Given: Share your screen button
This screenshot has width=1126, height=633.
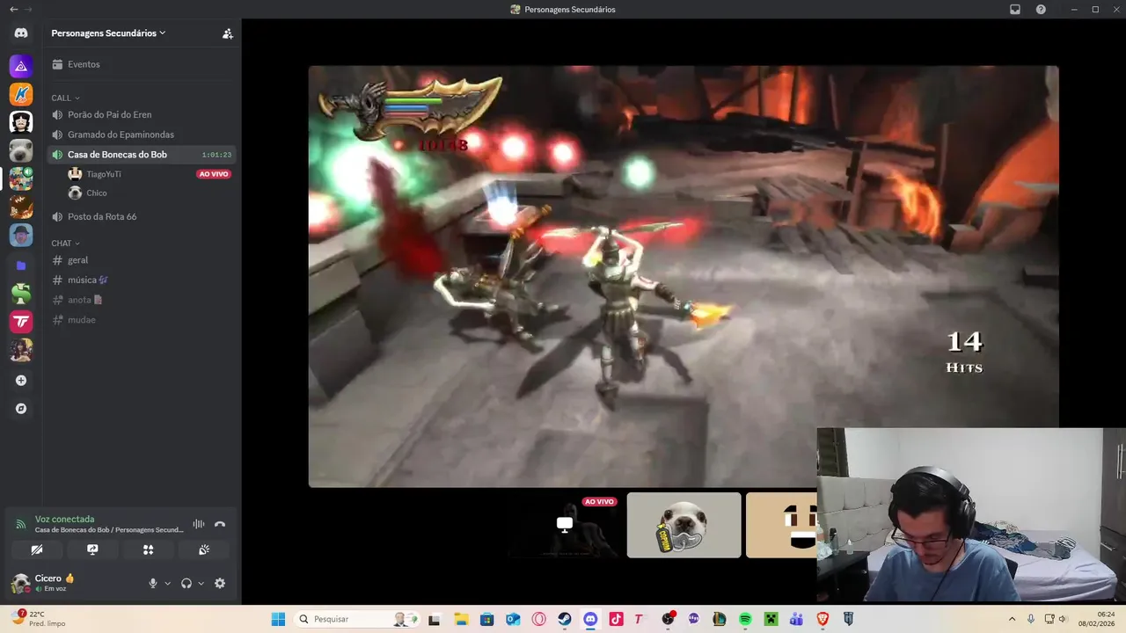Looking at the screenshot, I should pyautogui.click(x=92, y=549).
